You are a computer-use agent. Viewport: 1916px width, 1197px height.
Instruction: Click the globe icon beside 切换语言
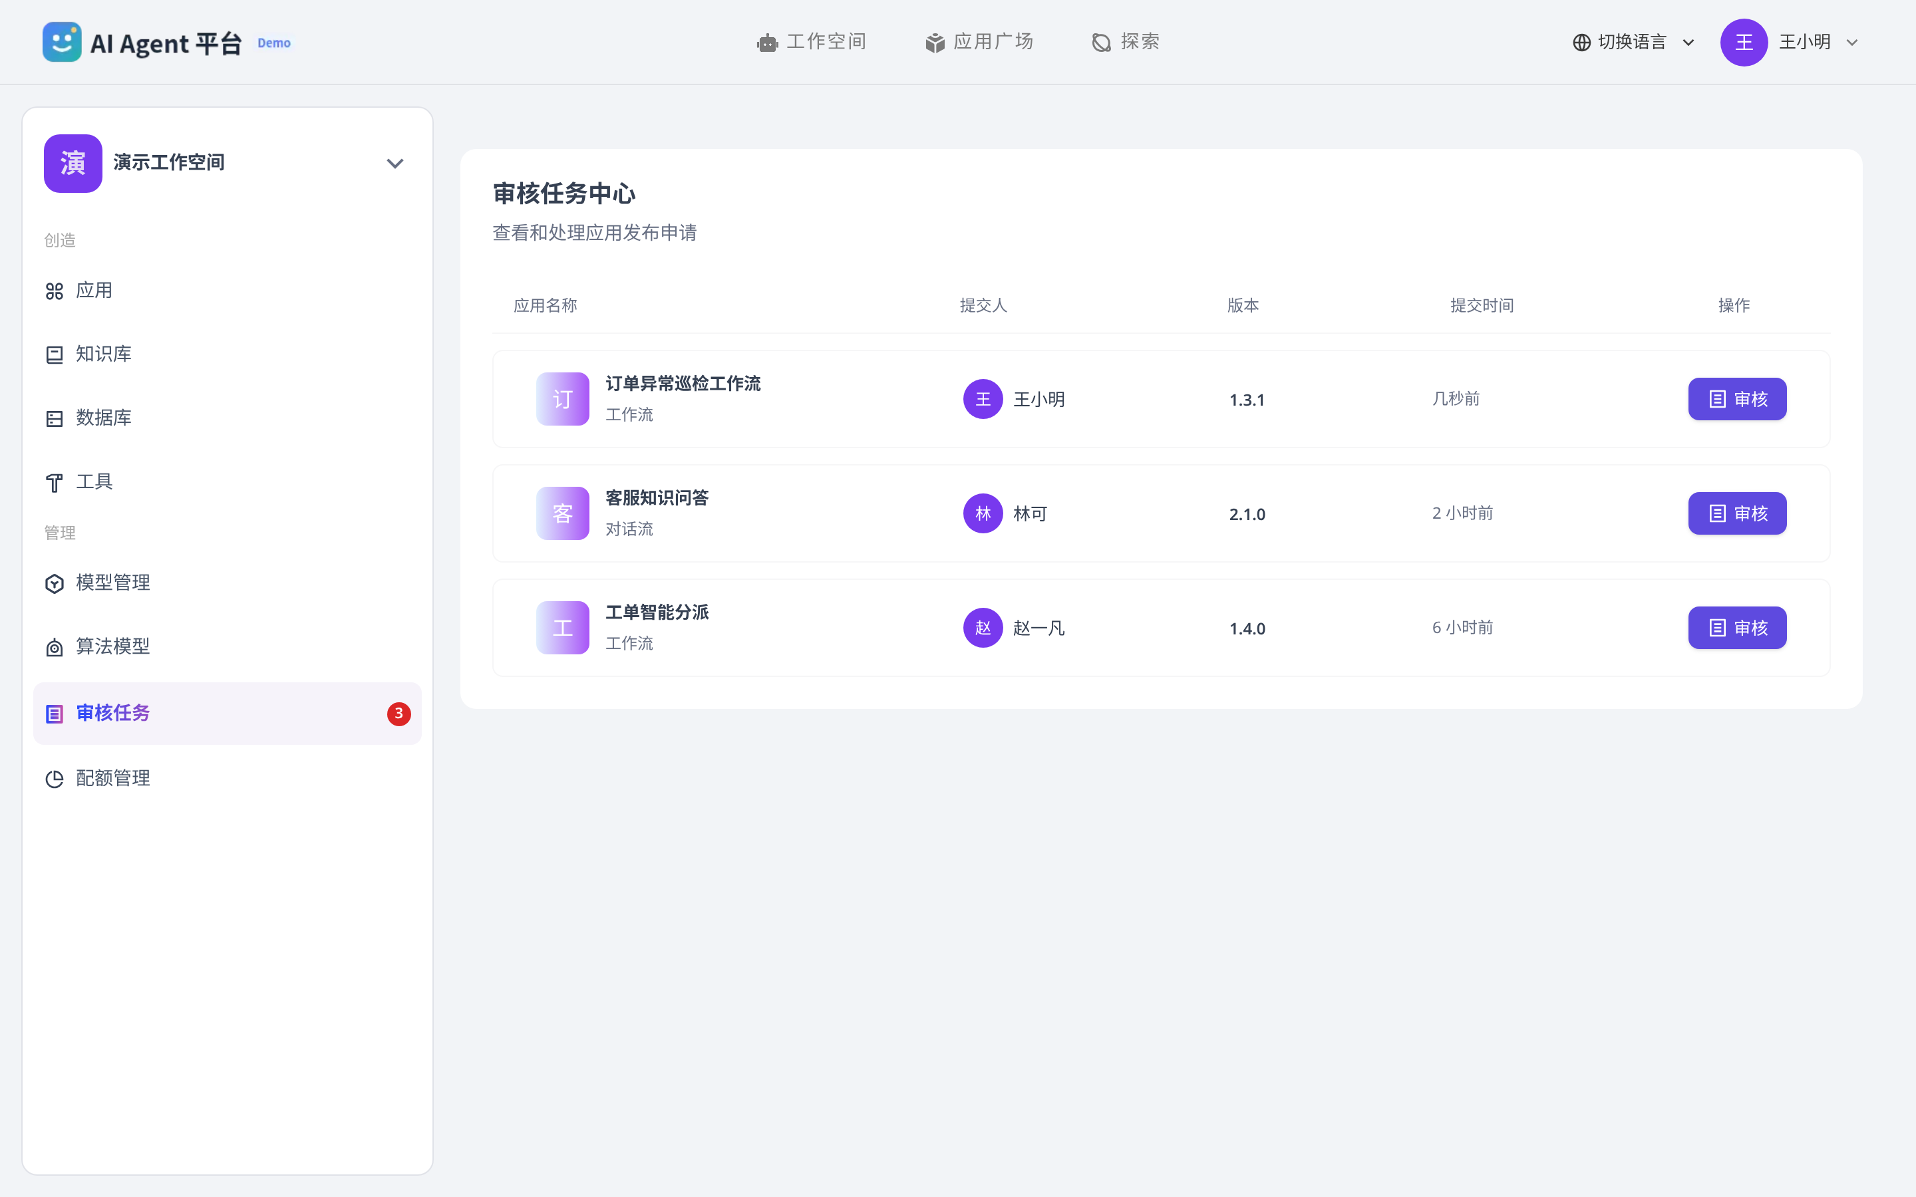(1581, 43)
